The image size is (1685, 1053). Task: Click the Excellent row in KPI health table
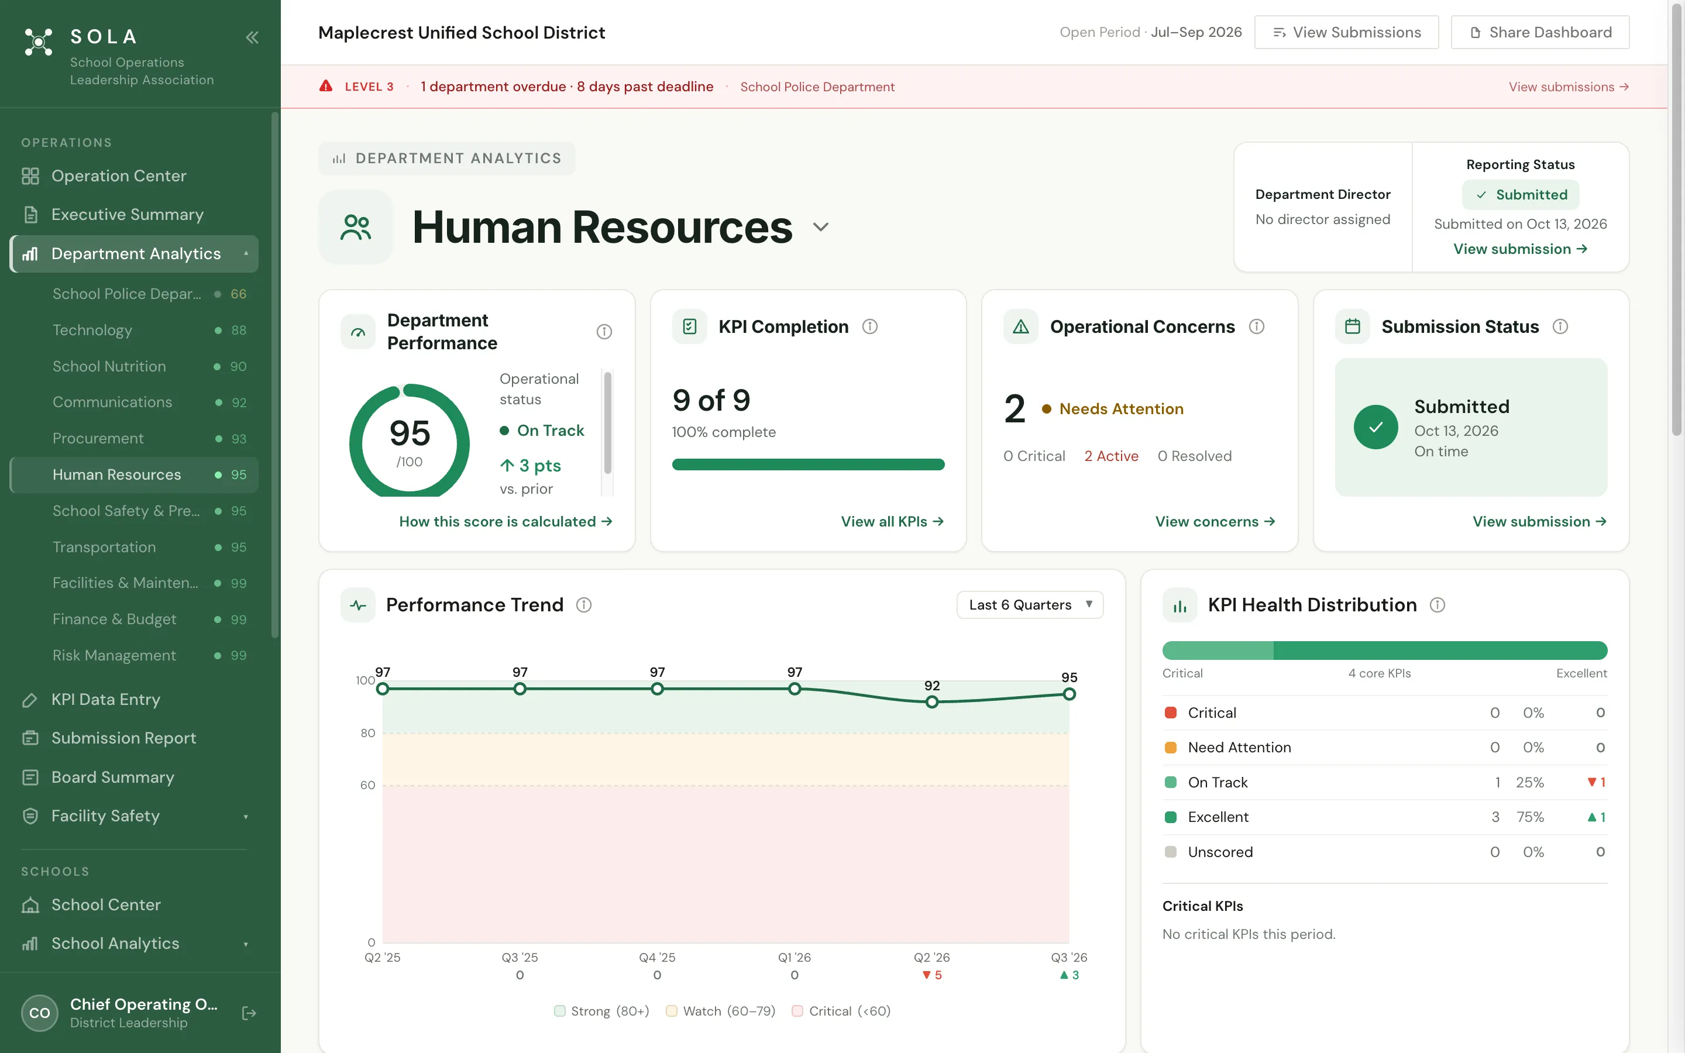[1384, 817]
